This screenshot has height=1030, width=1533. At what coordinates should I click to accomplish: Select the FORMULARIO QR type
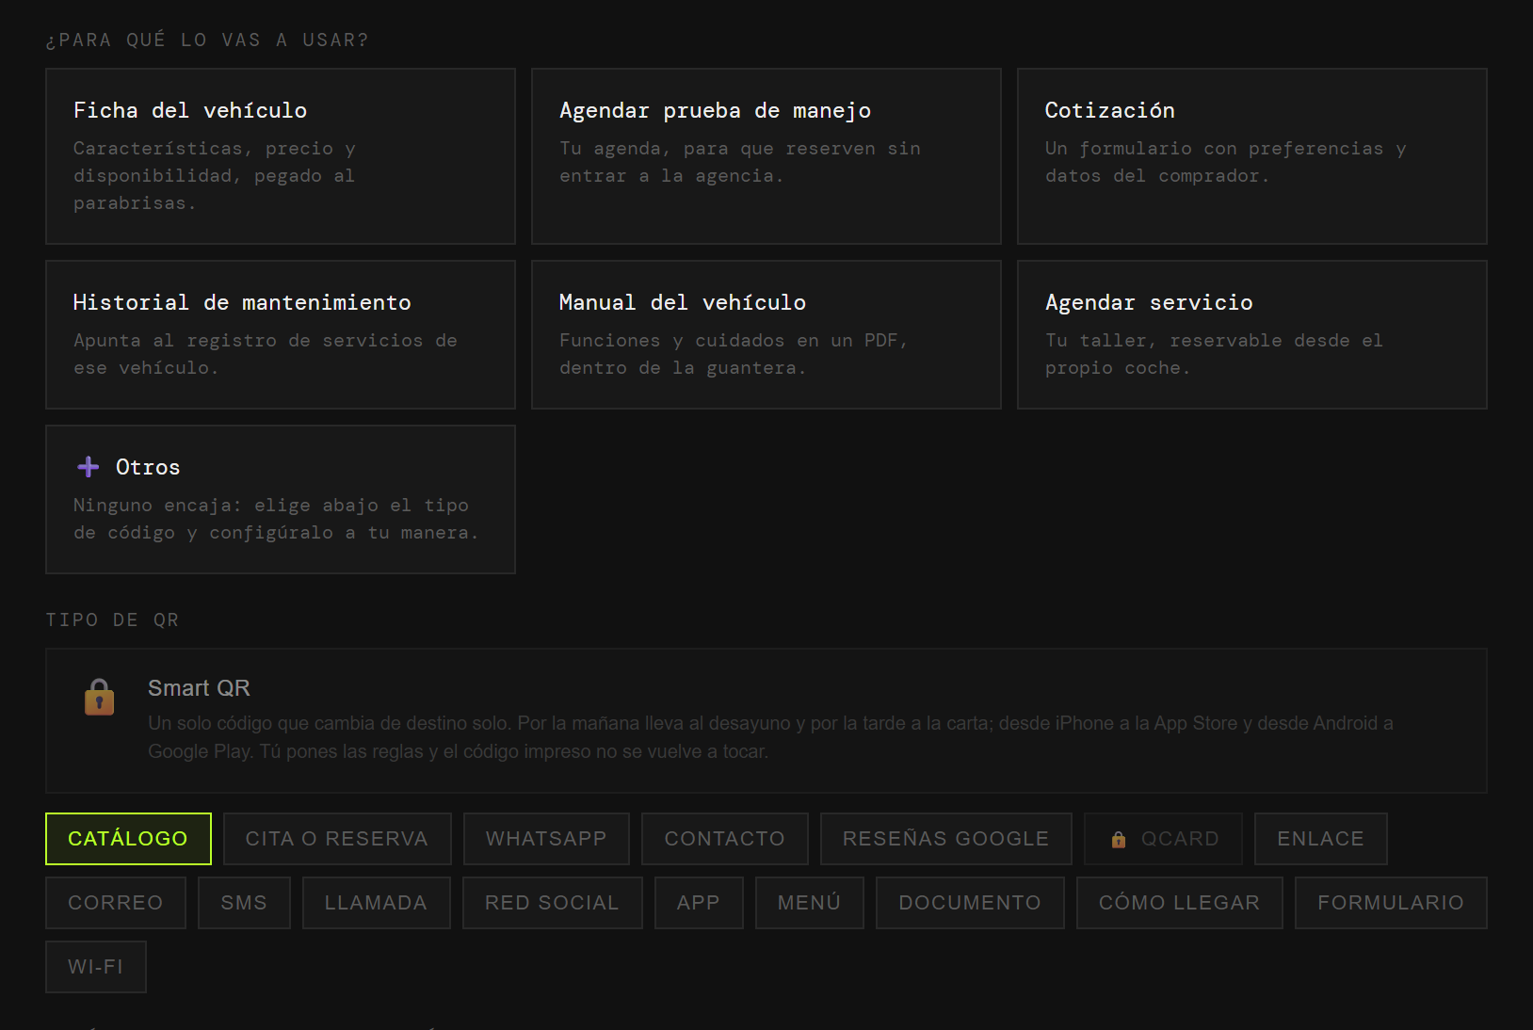pos(1391,903)
